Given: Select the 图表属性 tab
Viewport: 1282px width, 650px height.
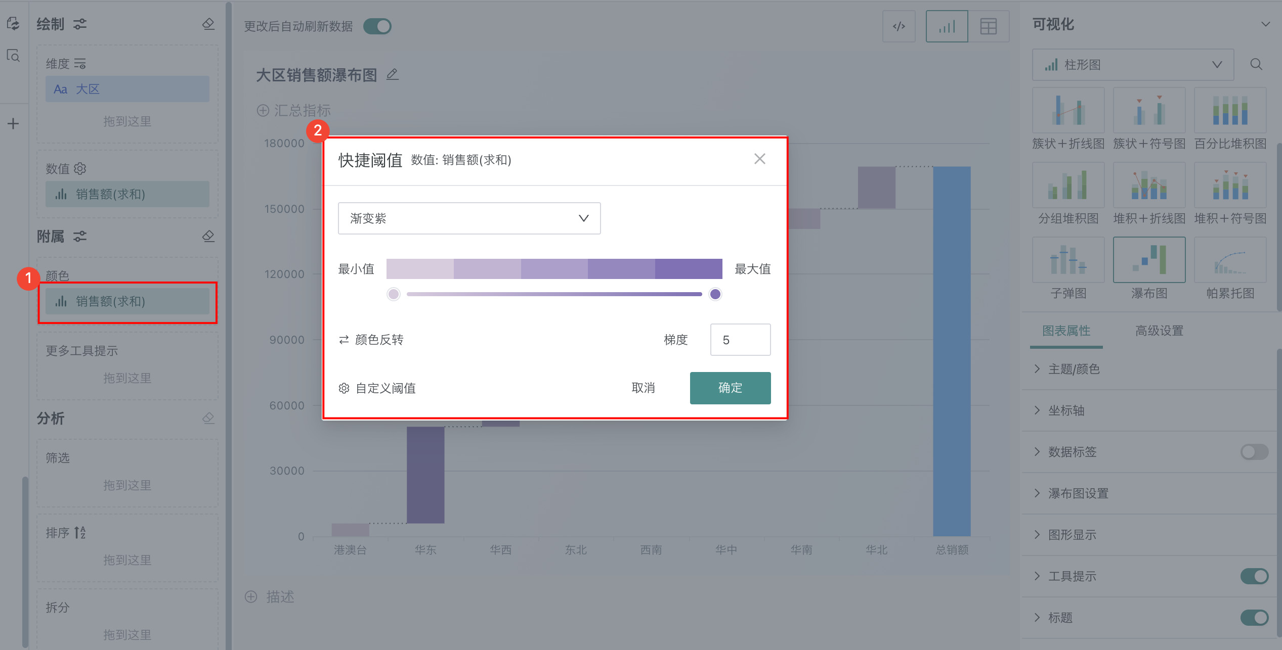Looking at the screenshot, I should pyautogui.click(x=1066, y=331).
